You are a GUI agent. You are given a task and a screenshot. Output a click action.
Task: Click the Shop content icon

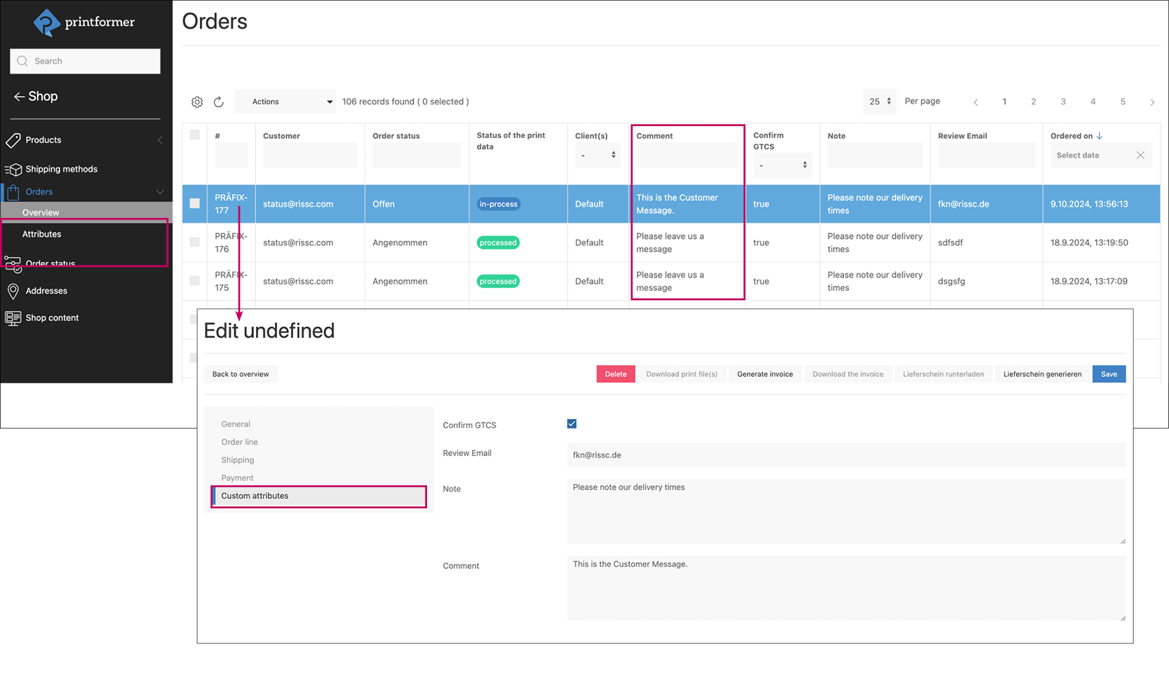[x=13, y=318]
